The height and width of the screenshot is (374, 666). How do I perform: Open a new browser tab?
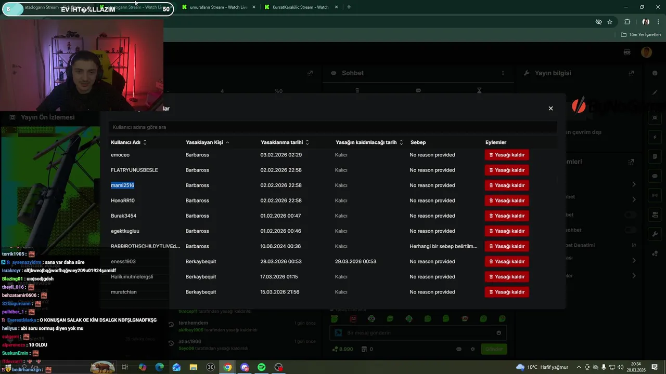point(349,7)
